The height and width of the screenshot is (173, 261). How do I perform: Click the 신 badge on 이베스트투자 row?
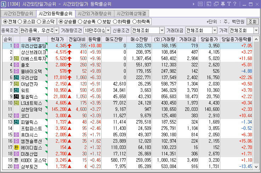coord(16,59)
